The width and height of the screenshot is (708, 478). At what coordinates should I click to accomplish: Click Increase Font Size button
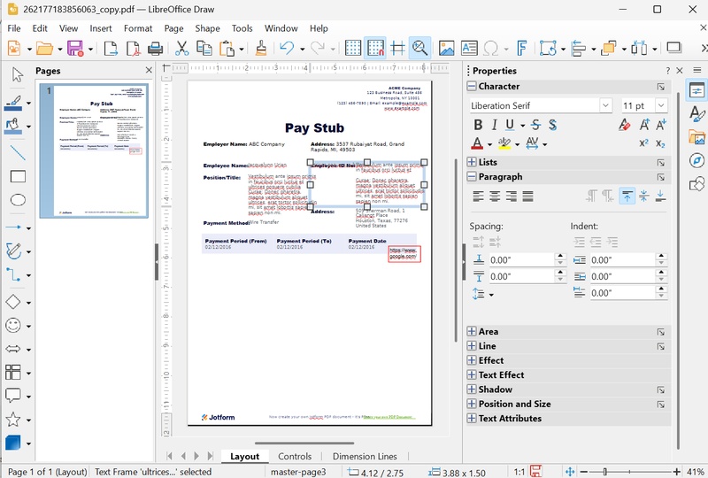pyautogui.click(x=644, y=125)
